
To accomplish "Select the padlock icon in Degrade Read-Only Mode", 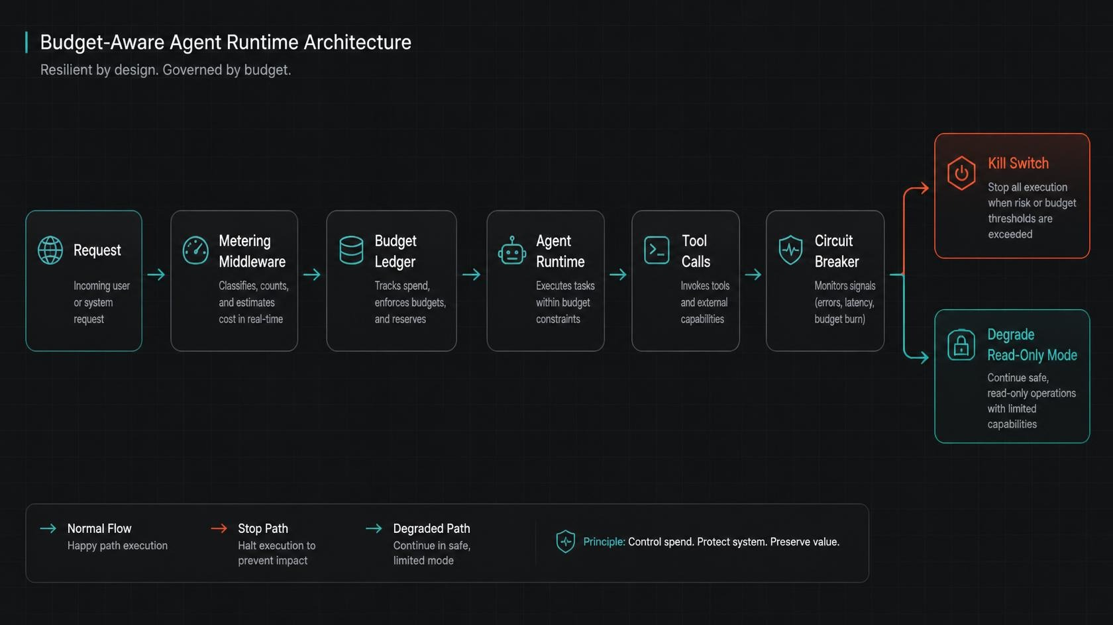I will tap(961, 344).
